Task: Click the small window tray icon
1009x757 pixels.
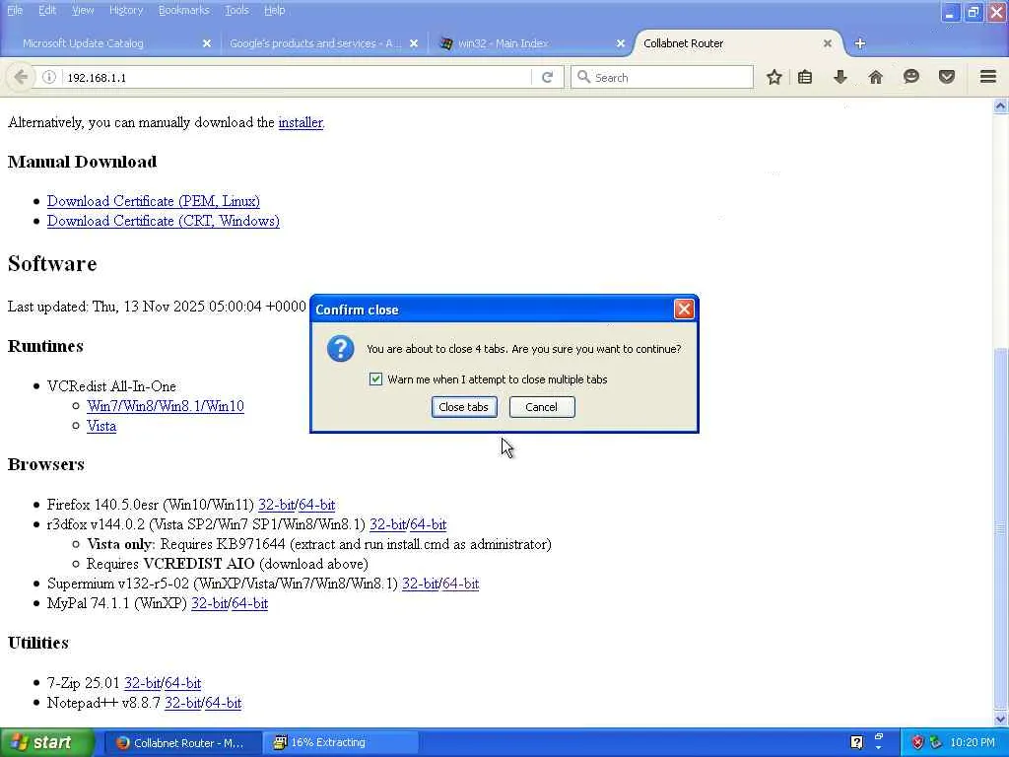Action: tap(878, 739)
